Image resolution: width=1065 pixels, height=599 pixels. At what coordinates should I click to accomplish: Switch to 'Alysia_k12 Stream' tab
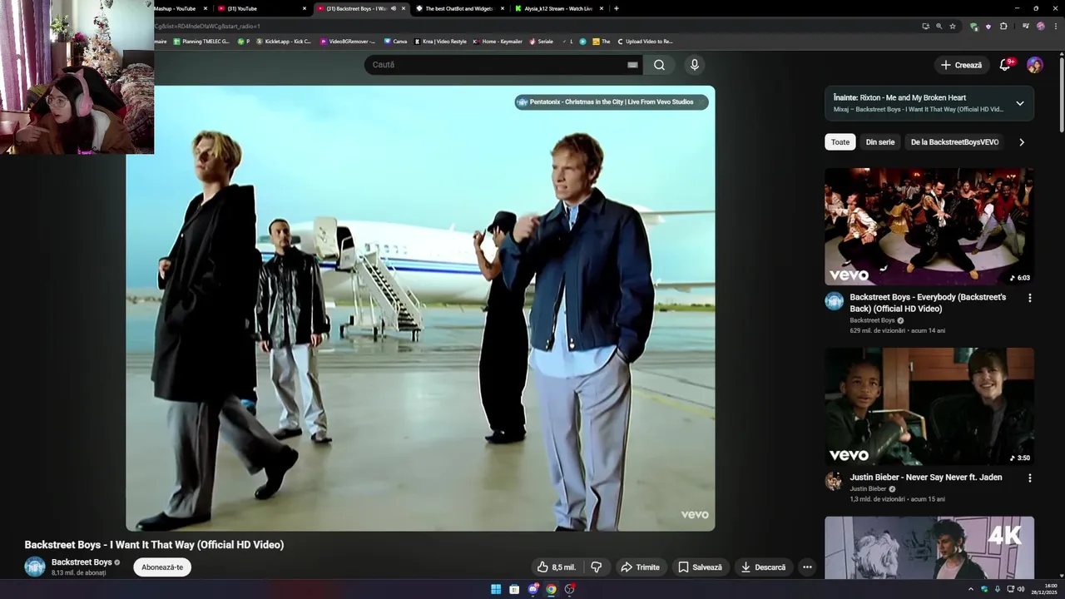(558, 8)
